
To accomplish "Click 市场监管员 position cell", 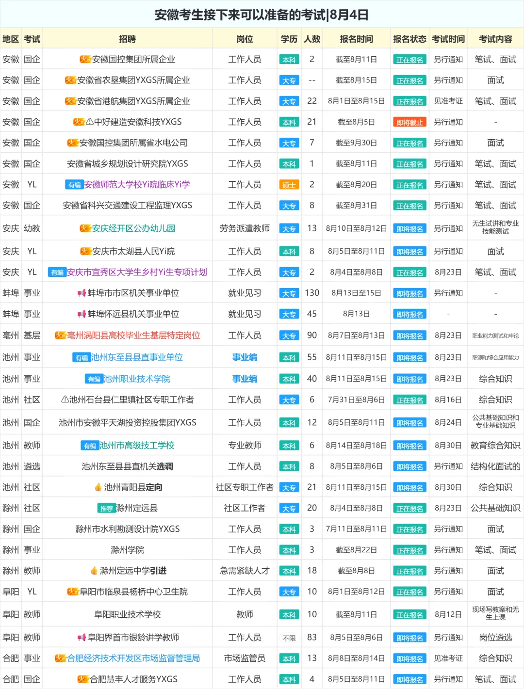I will click(x=245, y=658).
